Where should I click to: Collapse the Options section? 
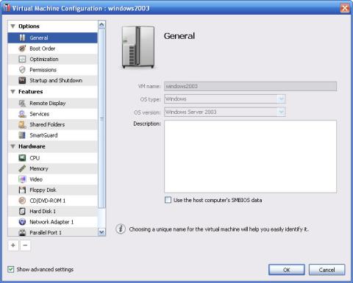coord(13,26)
